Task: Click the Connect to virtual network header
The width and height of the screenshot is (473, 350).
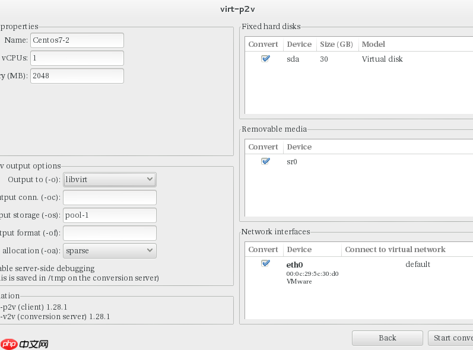Action: coord(407,249)
